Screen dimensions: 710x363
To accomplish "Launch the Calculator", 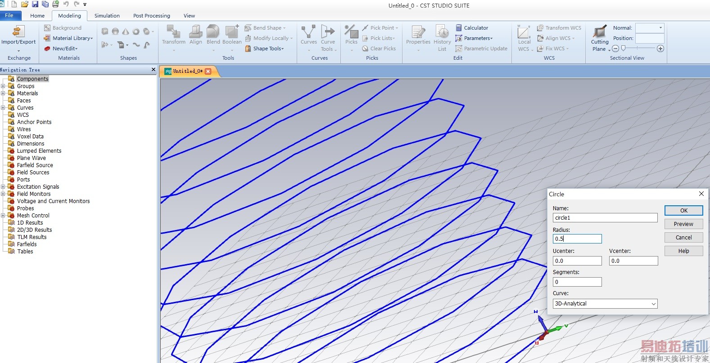I will point(472,28).
